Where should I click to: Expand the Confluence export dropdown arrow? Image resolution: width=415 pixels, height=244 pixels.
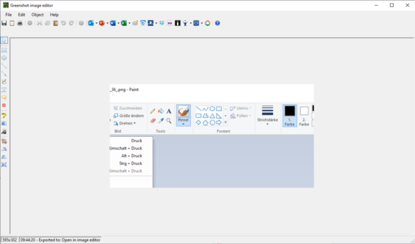point(156,23)
